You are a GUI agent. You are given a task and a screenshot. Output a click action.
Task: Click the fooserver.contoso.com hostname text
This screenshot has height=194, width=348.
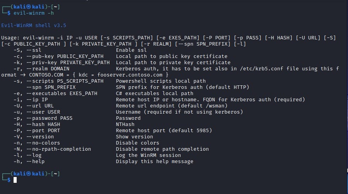(130, 75)
